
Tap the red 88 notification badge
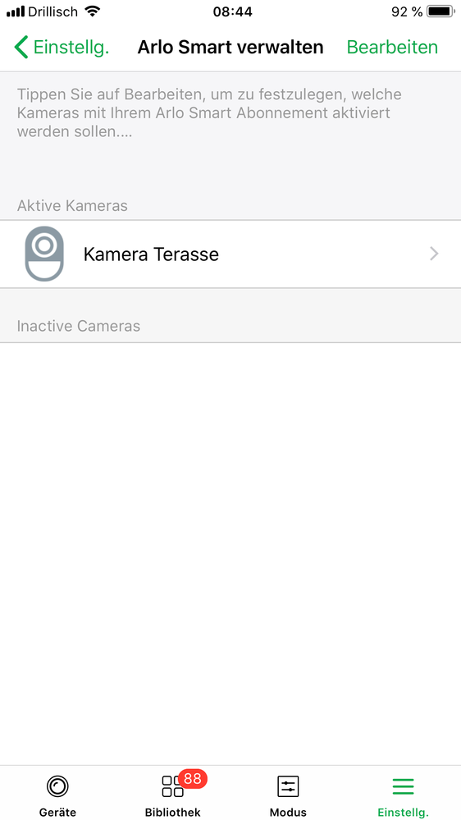click(192, 779)
